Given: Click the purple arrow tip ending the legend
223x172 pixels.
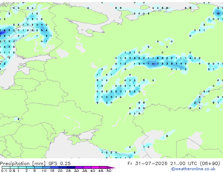Looking at the screenshot, I should pos(111,167).
